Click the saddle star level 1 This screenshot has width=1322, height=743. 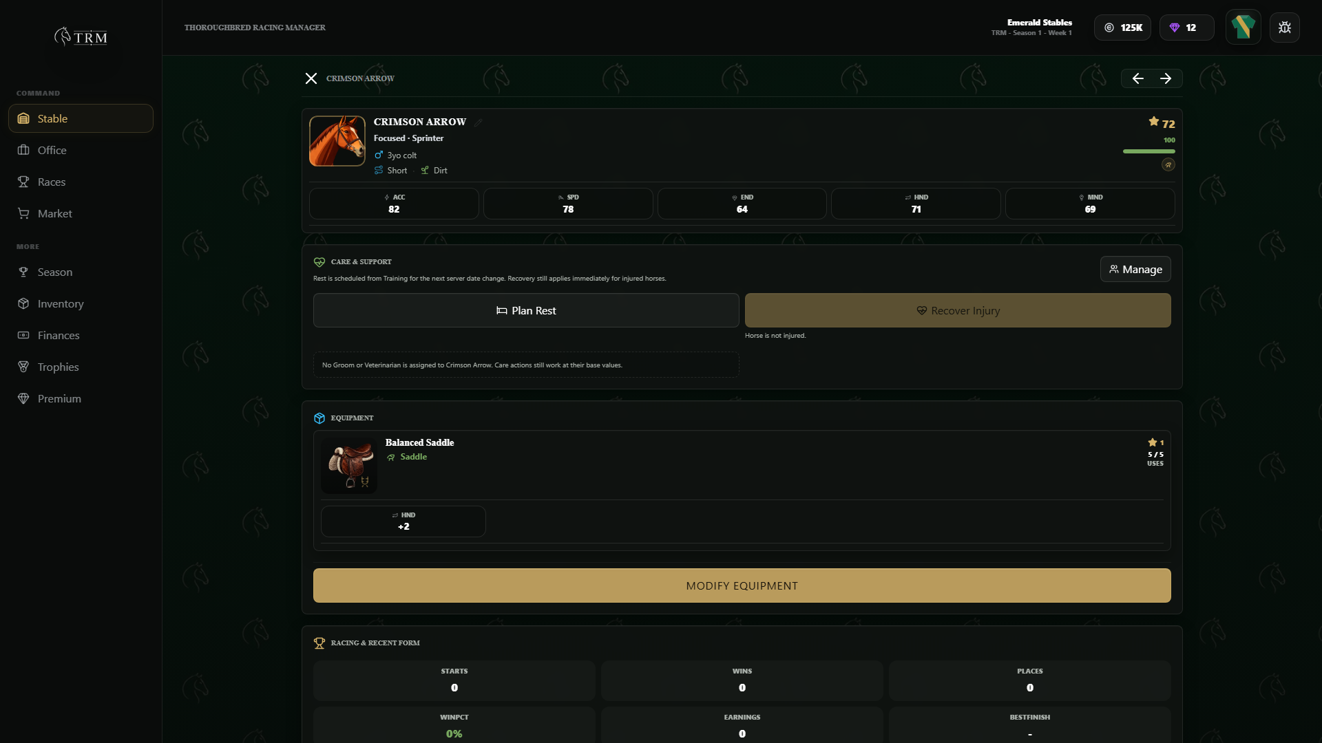(1156, 442)
